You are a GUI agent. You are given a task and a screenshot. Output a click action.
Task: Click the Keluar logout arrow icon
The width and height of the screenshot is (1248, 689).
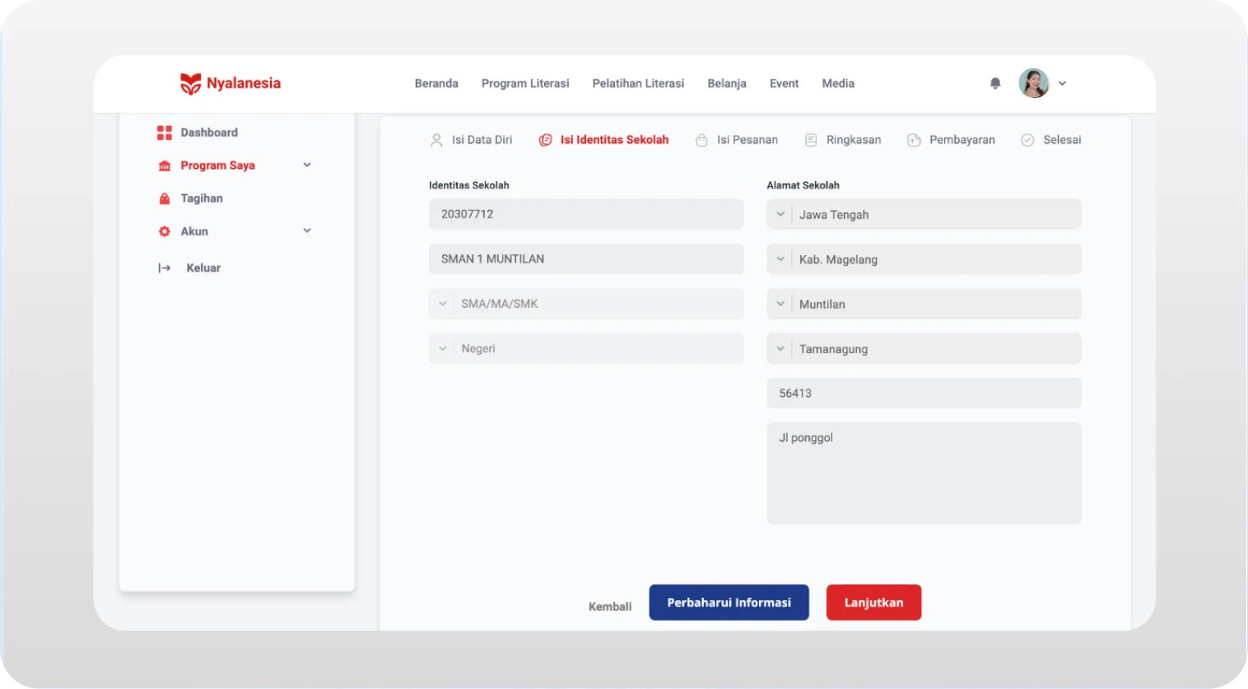pyautogui.click(x=165, y=268)
